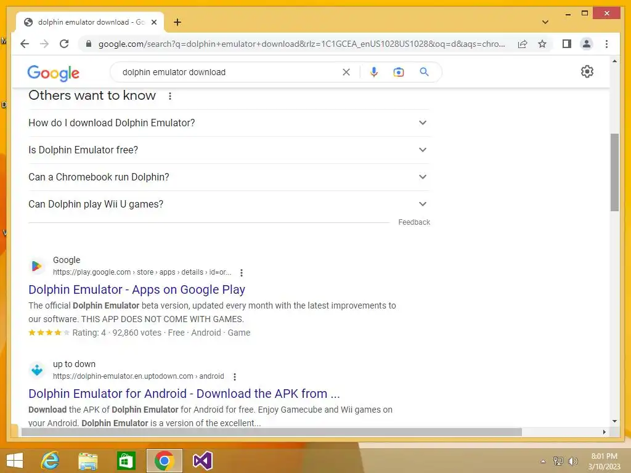Clear the search box with X
The height and width of the screenshot is (473, 631).
click(x=346, y=72)
